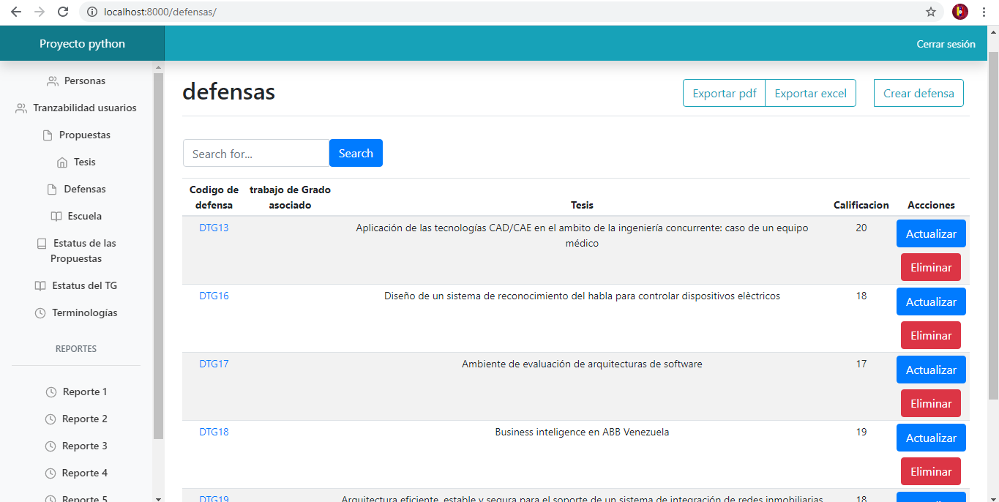Click the Reporte 1 clock icon

(51, 392)
